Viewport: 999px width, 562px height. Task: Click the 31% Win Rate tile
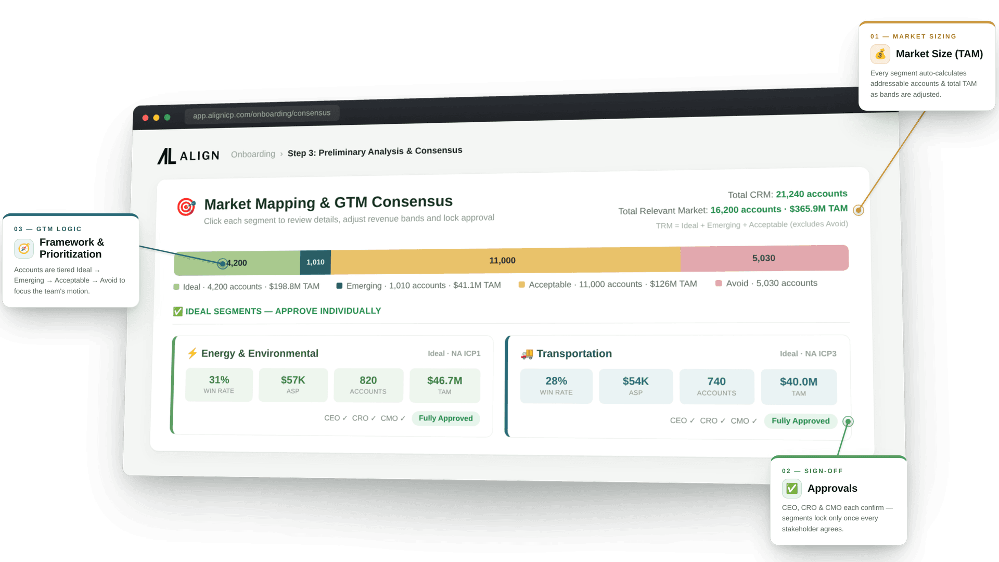coord(219,385)
